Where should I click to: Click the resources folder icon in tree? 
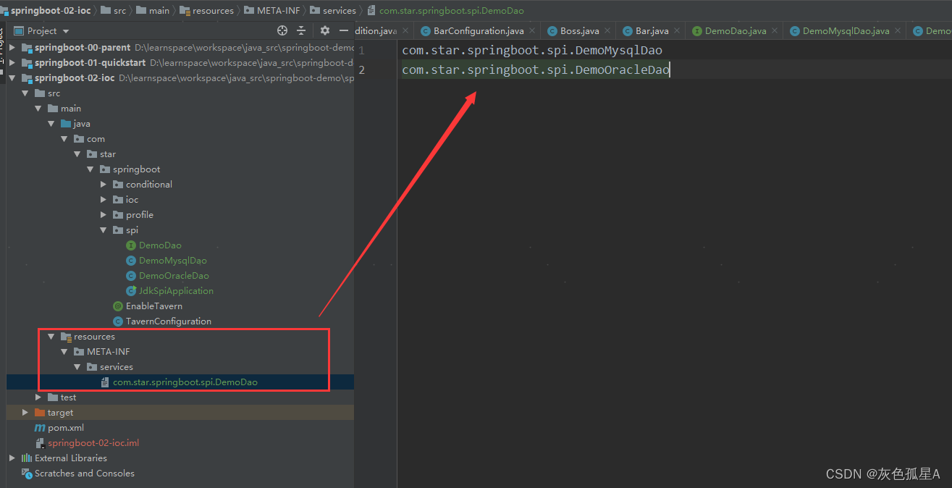point(66,337)
